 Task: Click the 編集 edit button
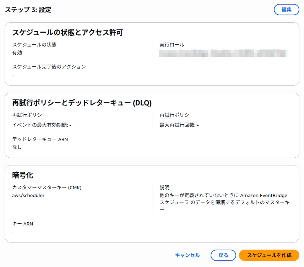(x=286, y=10)
